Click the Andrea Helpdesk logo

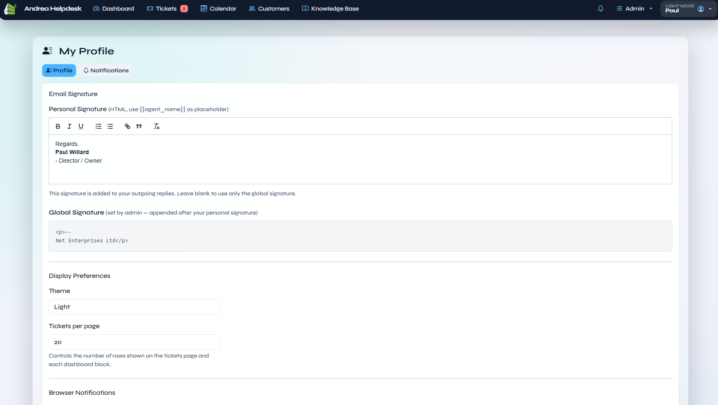[10, 9]
